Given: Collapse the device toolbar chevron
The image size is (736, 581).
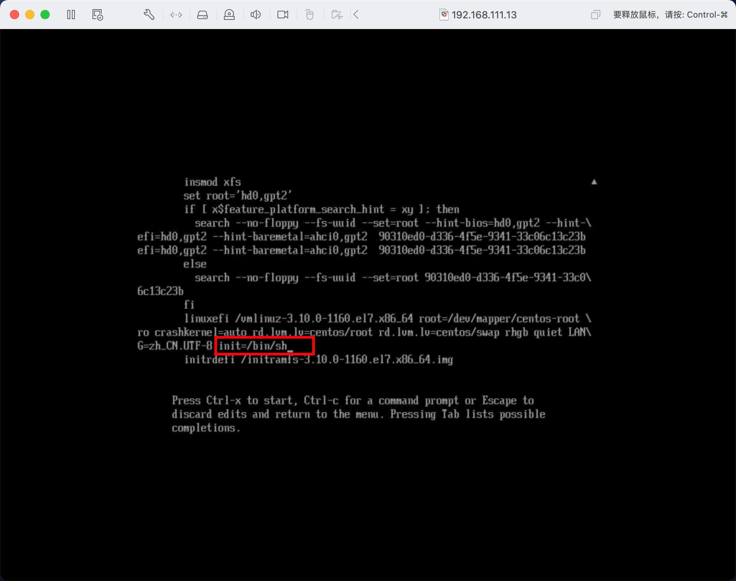Looking at the screenshot, I should (x=356, y=15).
